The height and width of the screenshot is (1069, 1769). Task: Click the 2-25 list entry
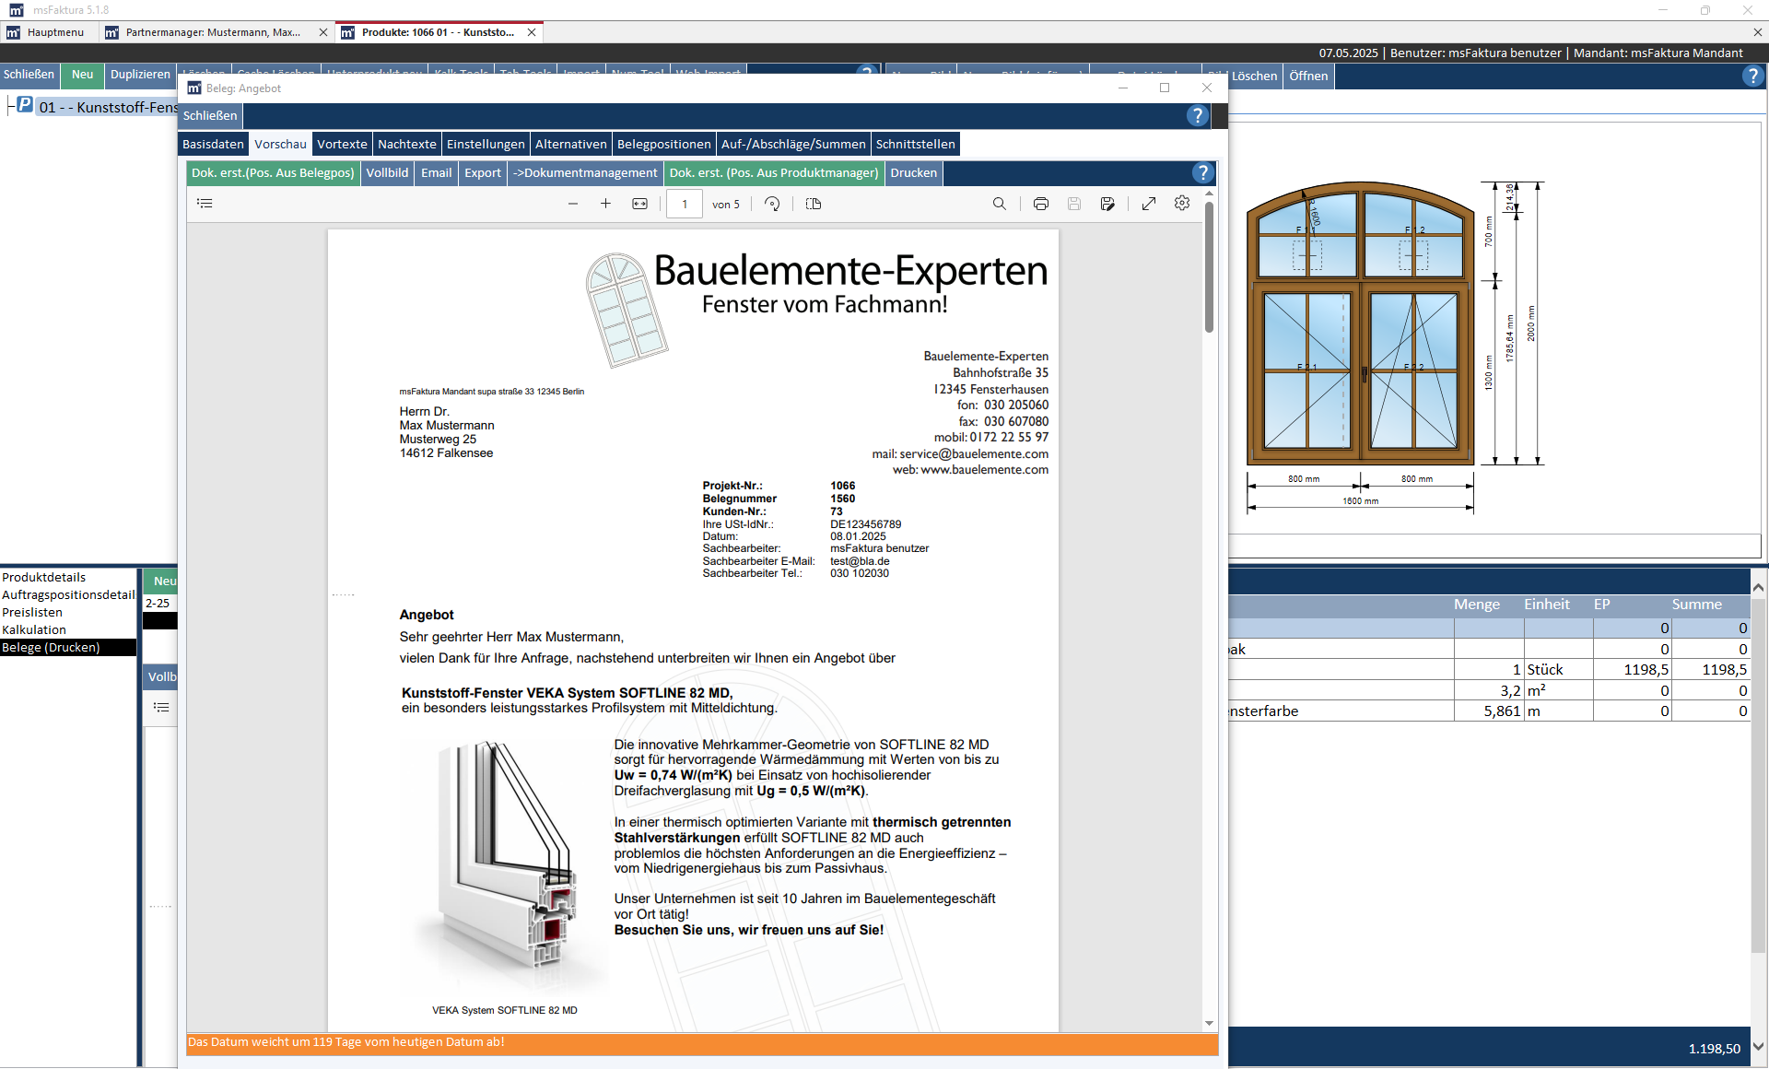[158, 604]
